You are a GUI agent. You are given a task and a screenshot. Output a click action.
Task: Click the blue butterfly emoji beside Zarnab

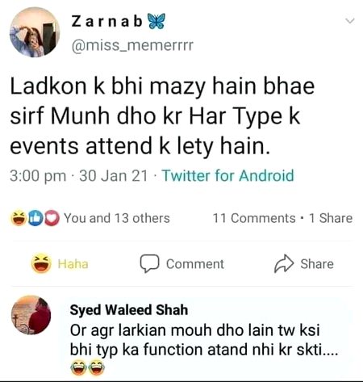click(x=156, y=21)
